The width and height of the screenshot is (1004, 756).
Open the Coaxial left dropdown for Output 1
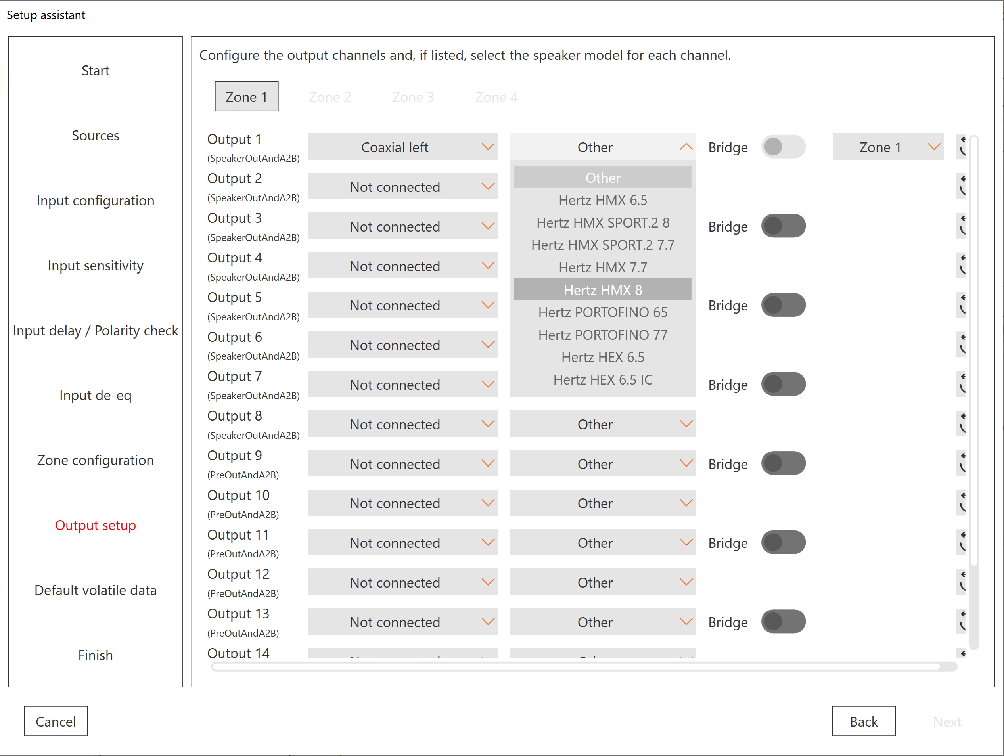coord(402,147)
